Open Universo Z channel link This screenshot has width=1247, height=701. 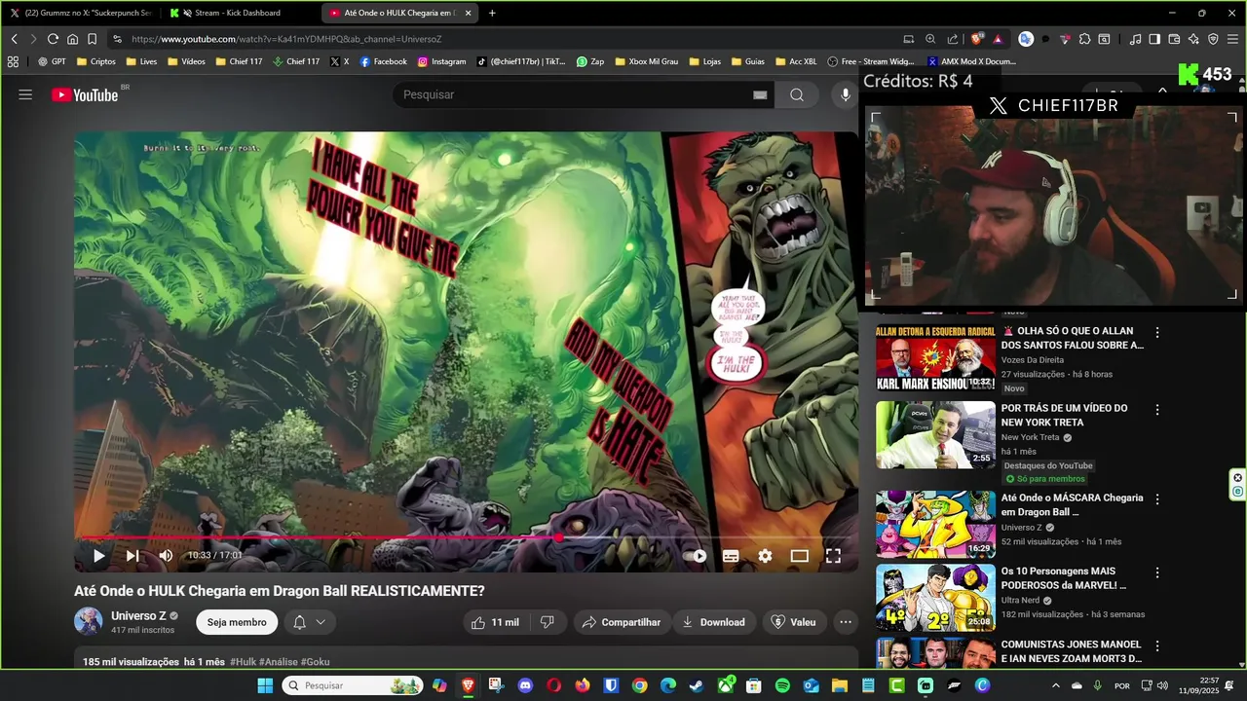(138, 616)
